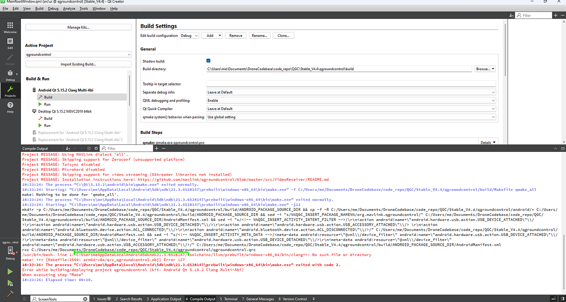This screenshot has width=566, height=302.
Task: Open Edit mode in the left sidebar
Action: point(10,43)
